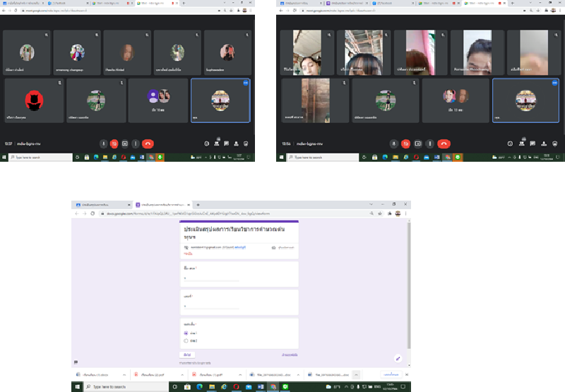Toggle the microphone in the left Meet window
Screen dimensions: 565x392
[103, 143]
